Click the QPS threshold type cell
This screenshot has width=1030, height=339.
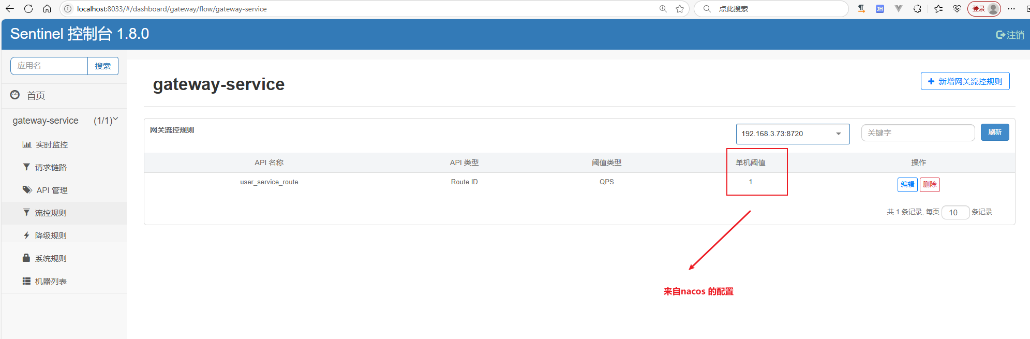click(x=607, y=182)
